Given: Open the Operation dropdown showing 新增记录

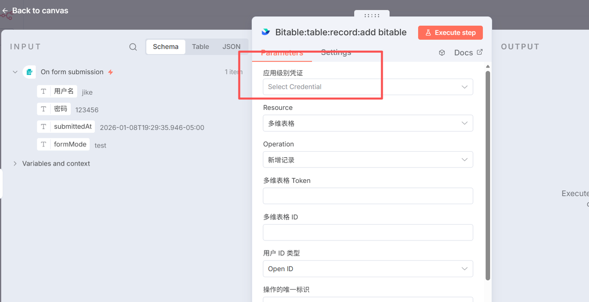Looking at the screenshot, I should click(x=368, y=160).
